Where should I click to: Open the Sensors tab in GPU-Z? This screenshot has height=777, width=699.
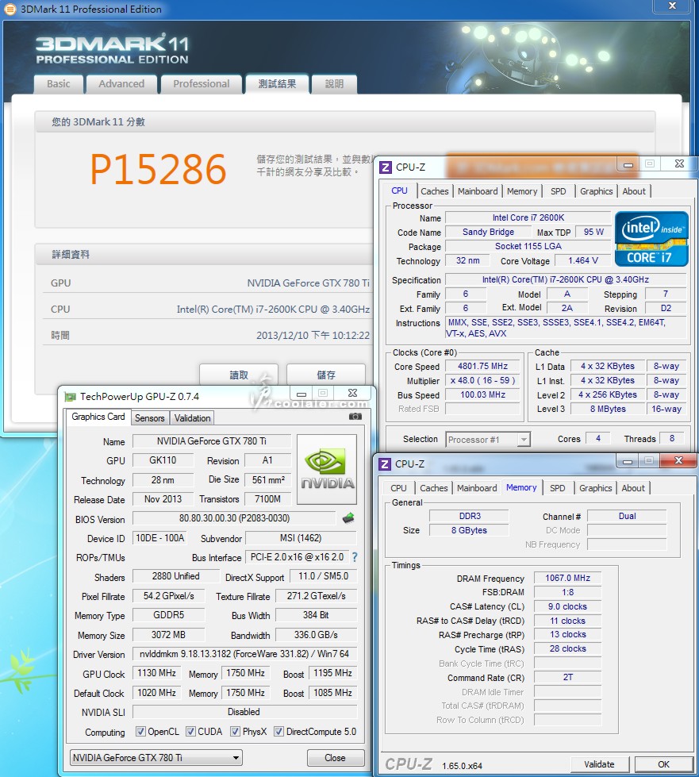pyautogui.click(x=150, y=417)
